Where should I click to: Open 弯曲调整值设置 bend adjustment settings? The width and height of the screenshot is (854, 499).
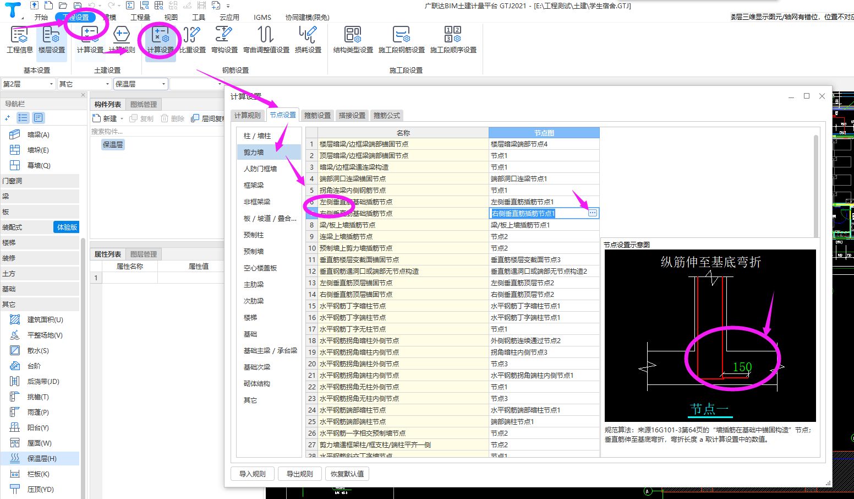(266, 39)
